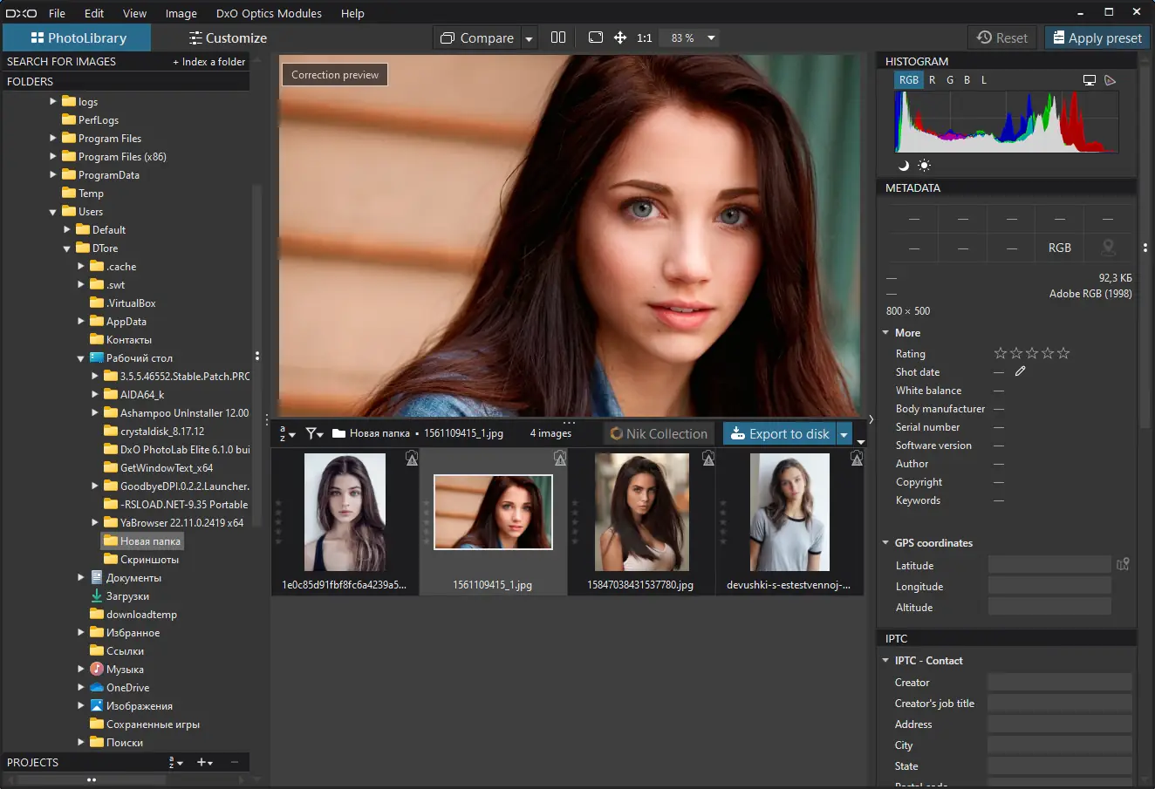
Task: Open the Export to disk dropdown arrow
Action: (844, 433)
